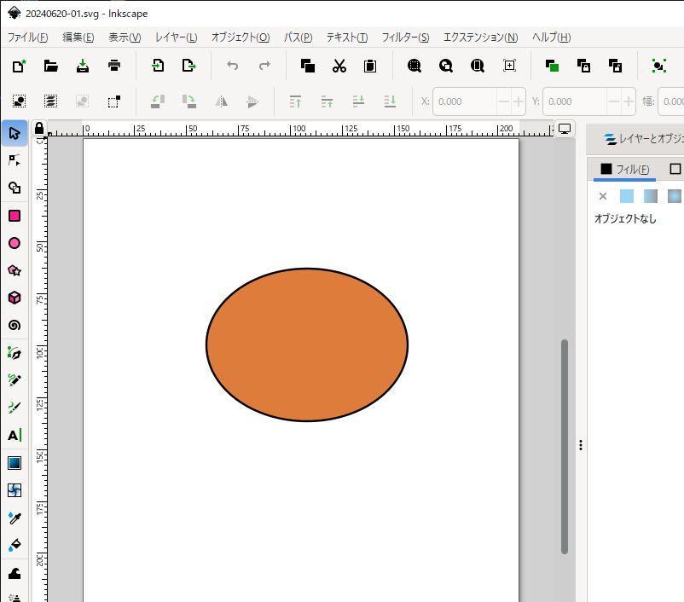Select the Rectangle tool in the toolbox
The width and height of the screenshot is (684, 602).
14,216
